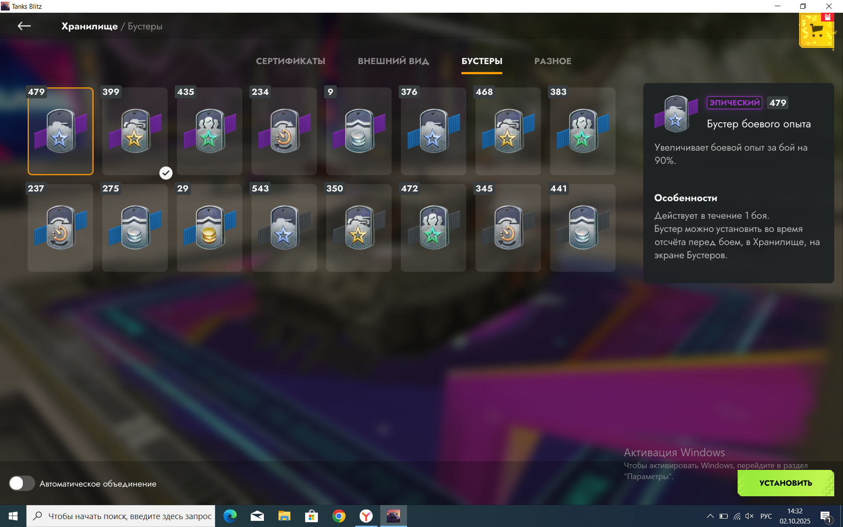Click the back arrow
The image size is (843, 527).
(x=24, y=26)
